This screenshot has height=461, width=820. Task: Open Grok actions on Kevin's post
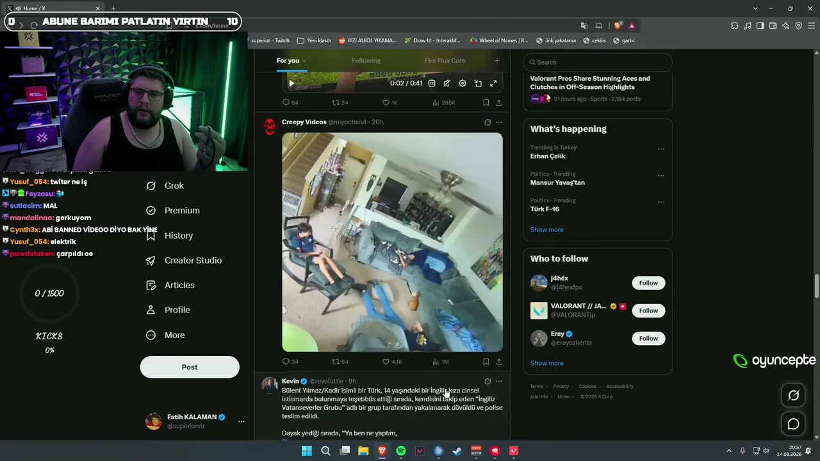pyautogui.click(x=488, y=381)
